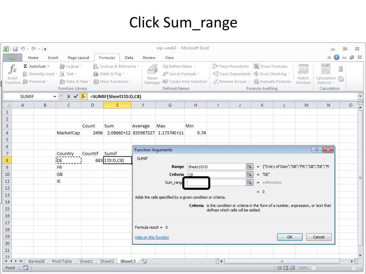Open the BanksGB sheet tab
Screen dimensions: 366x274
coord(37,262)
